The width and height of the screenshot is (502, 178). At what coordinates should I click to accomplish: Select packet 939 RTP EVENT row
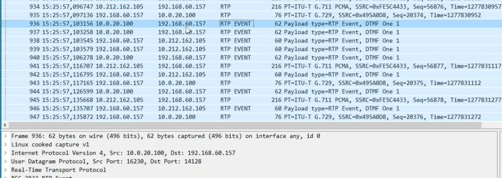[251, 49]
